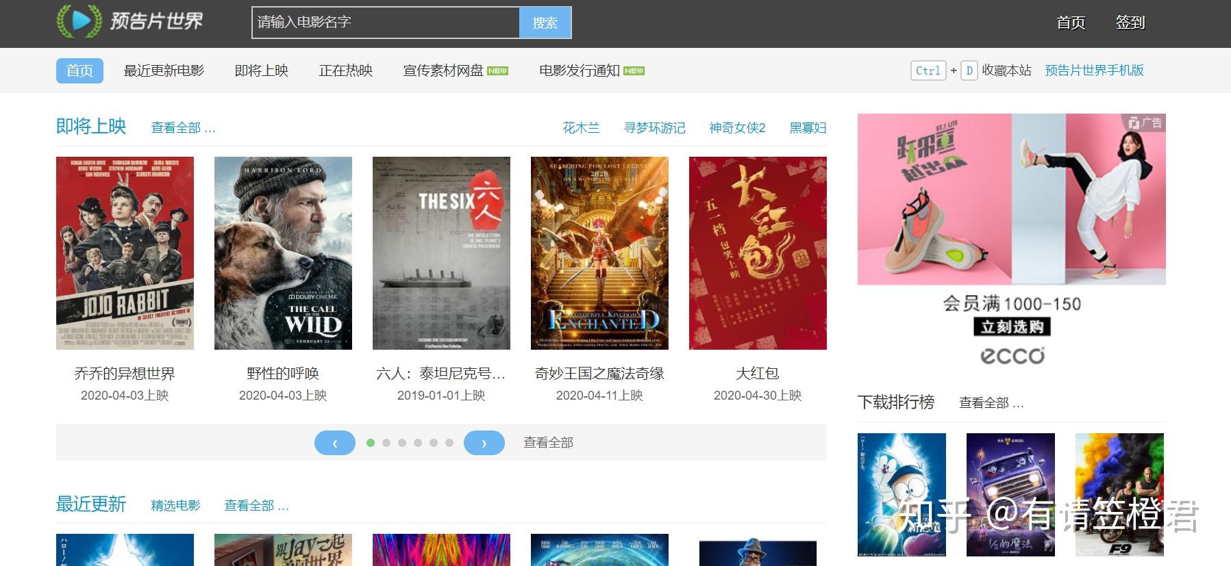Select the first green carousel dot
1231x566 pixels.
pos(371,443)
